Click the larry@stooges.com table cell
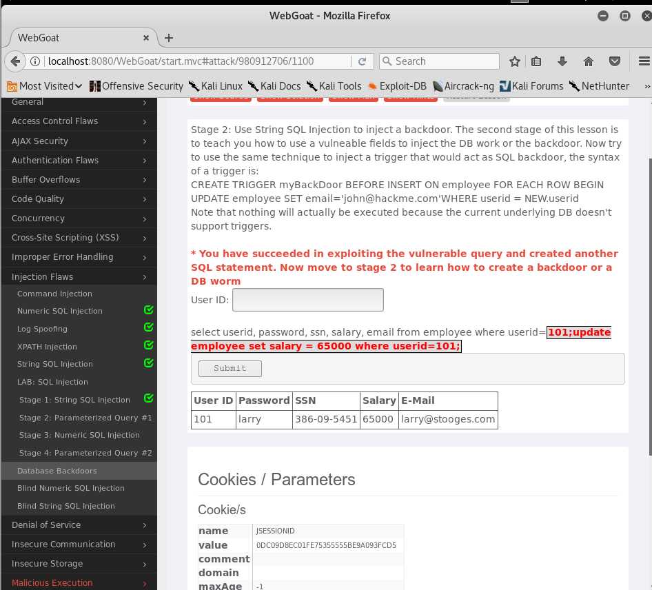This screenshot has height=590, width=652. [x=448, y=419]
